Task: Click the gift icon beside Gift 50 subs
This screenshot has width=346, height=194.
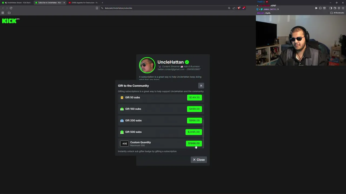Action: click(122, 98)
